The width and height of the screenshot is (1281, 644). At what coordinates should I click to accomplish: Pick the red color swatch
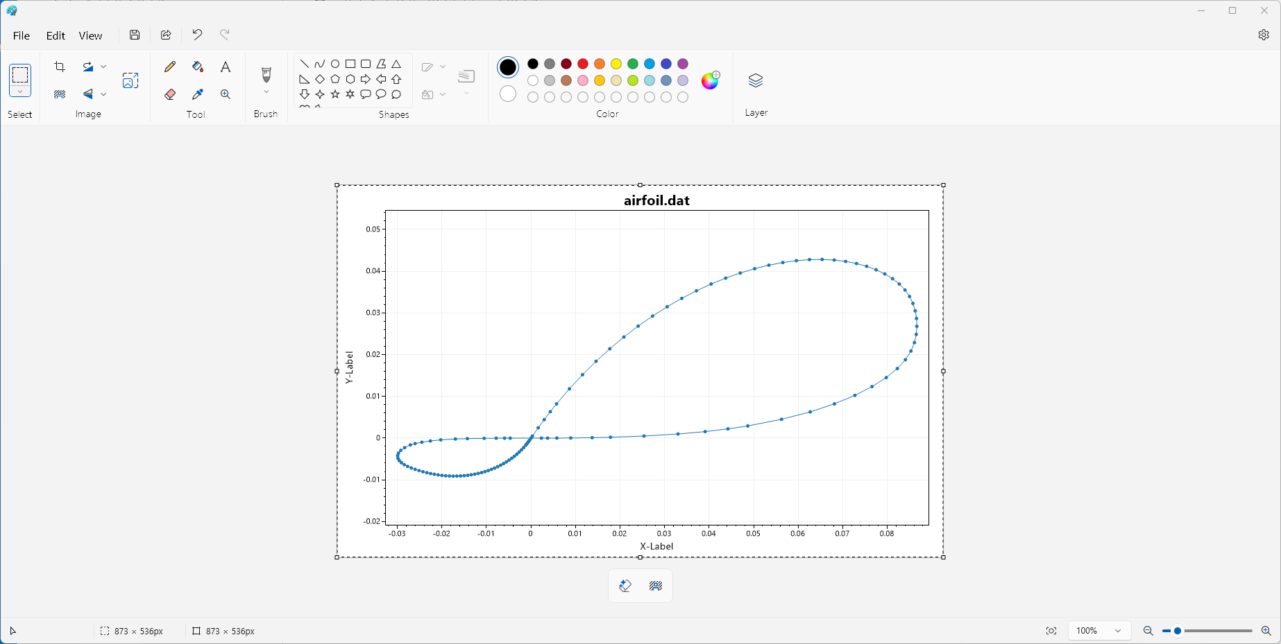[x=583, y=64]
